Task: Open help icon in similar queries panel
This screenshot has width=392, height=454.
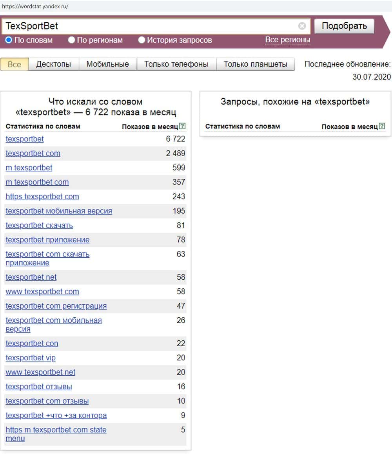Action: click(x=382, y=126)
